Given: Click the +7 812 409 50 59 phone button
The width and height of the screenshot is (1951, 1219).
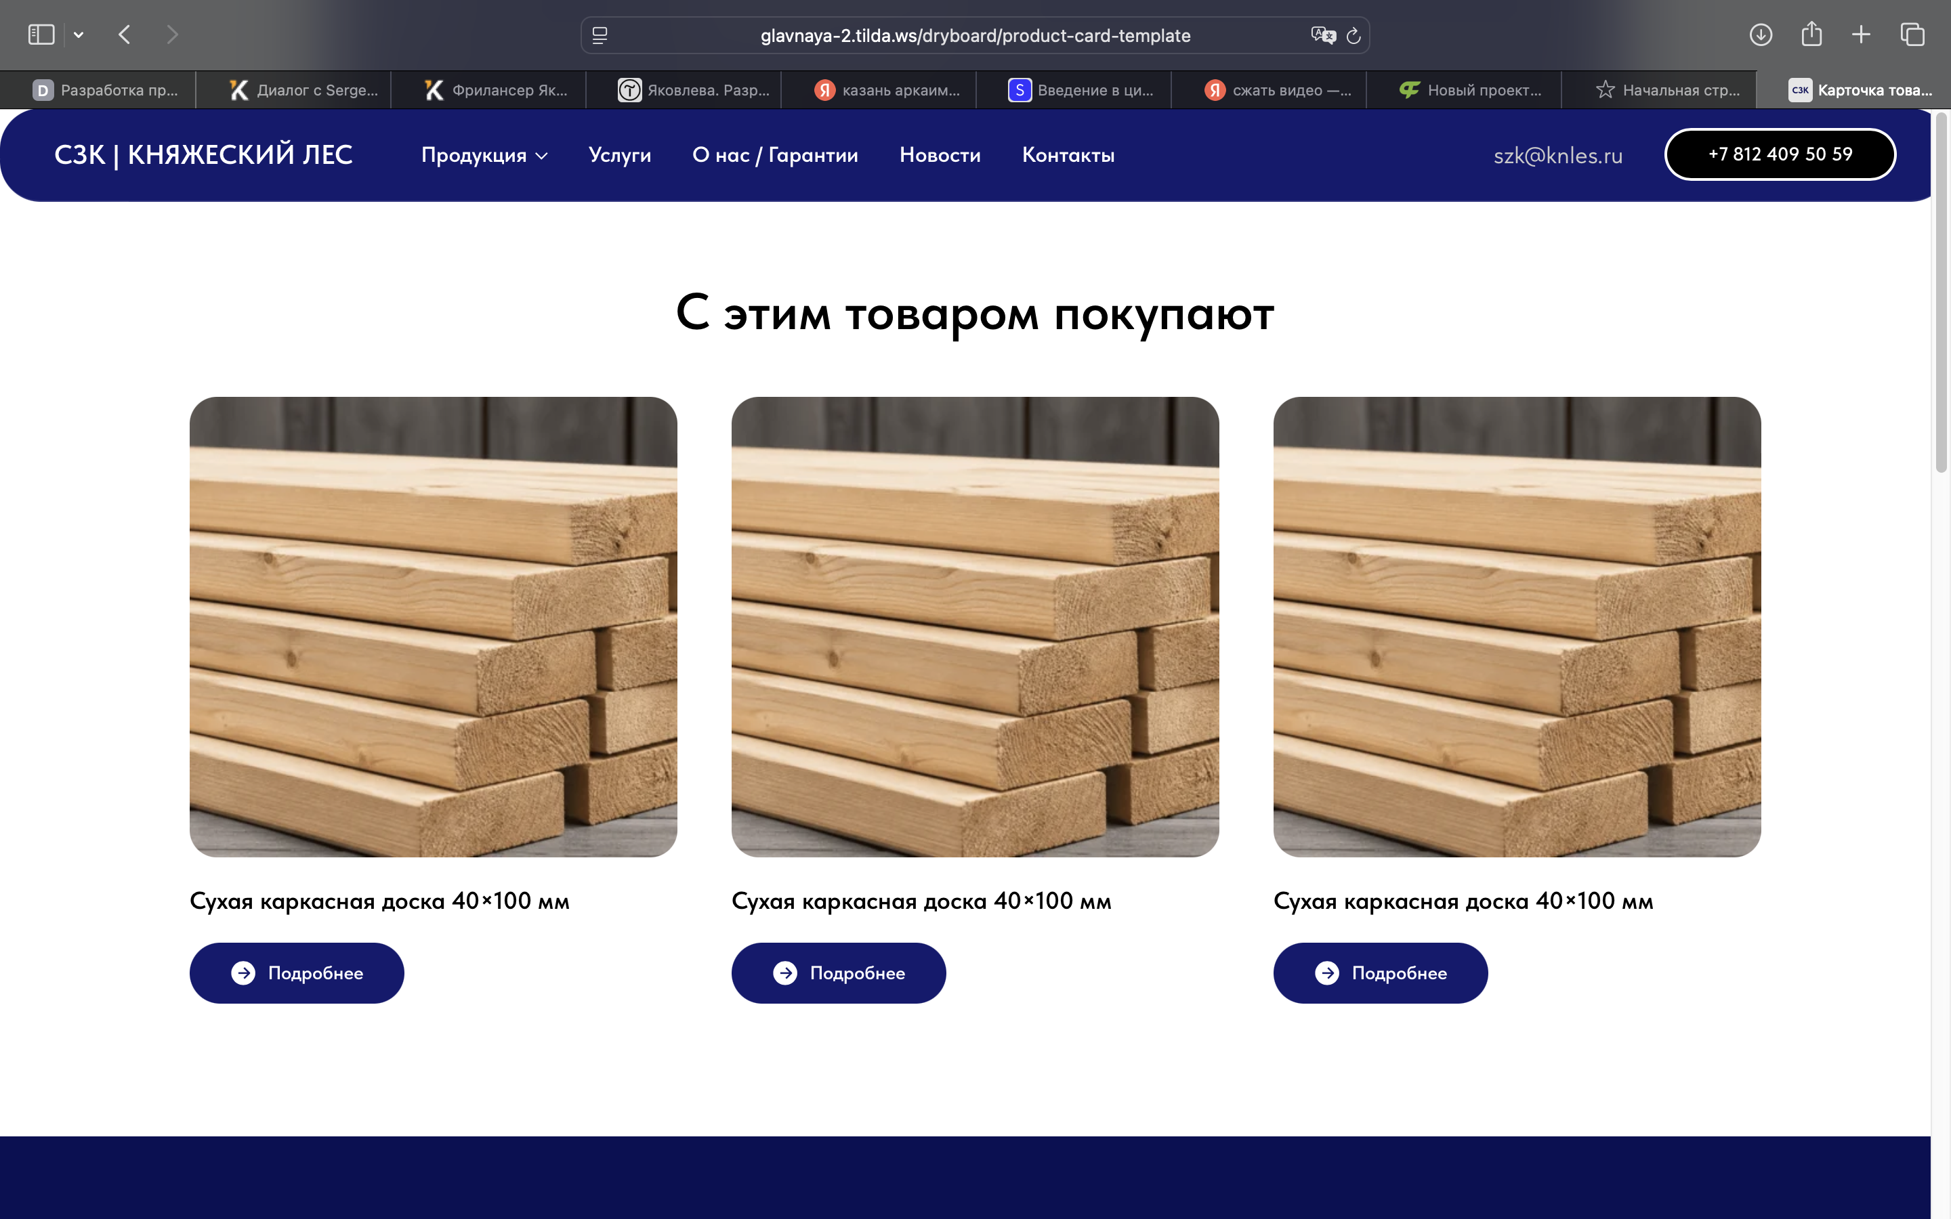Looking at the screenshot, I should coord(1780,154).
